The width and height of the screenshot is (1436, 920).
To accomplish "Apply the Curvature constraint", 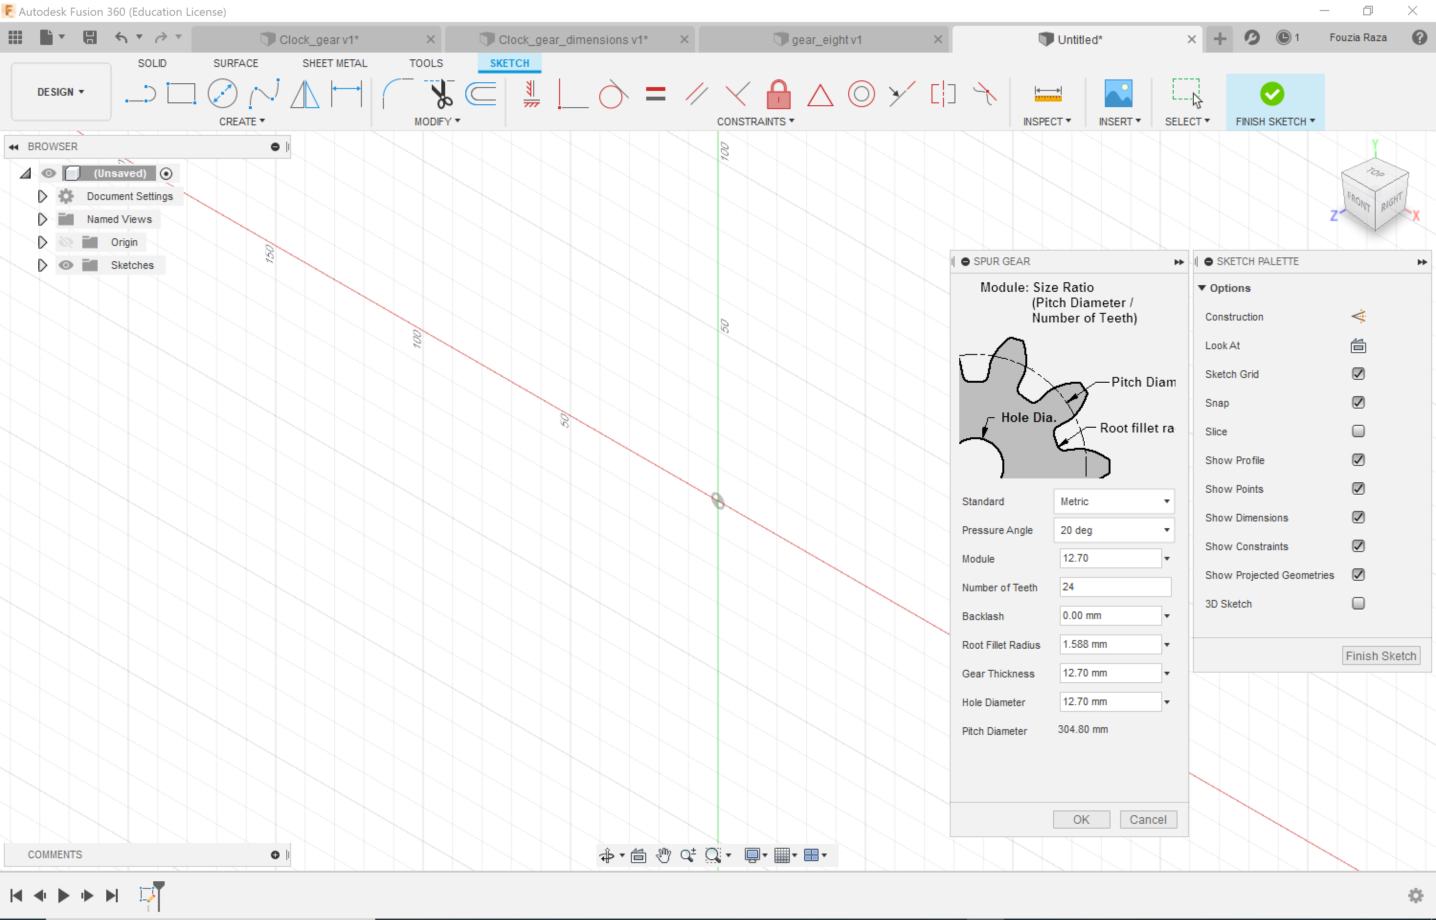I will coord(984,94).
